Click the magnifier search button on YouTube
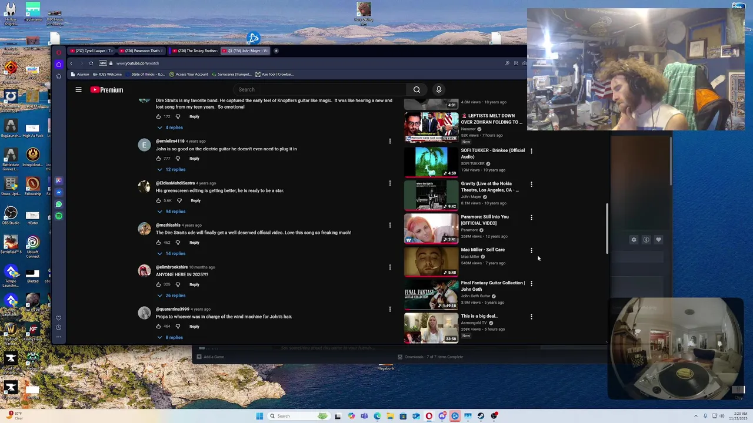753x423 pixels. click(417, 89)
